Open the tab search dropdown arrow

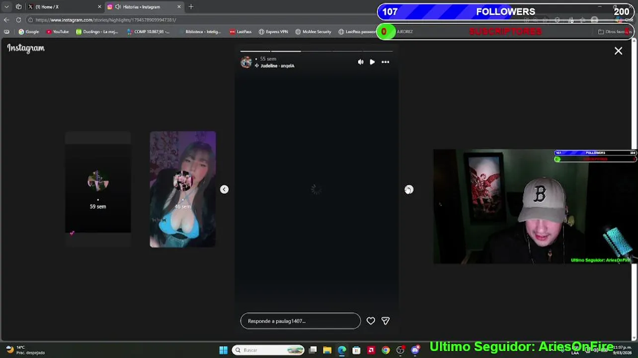tap(6, 7)
